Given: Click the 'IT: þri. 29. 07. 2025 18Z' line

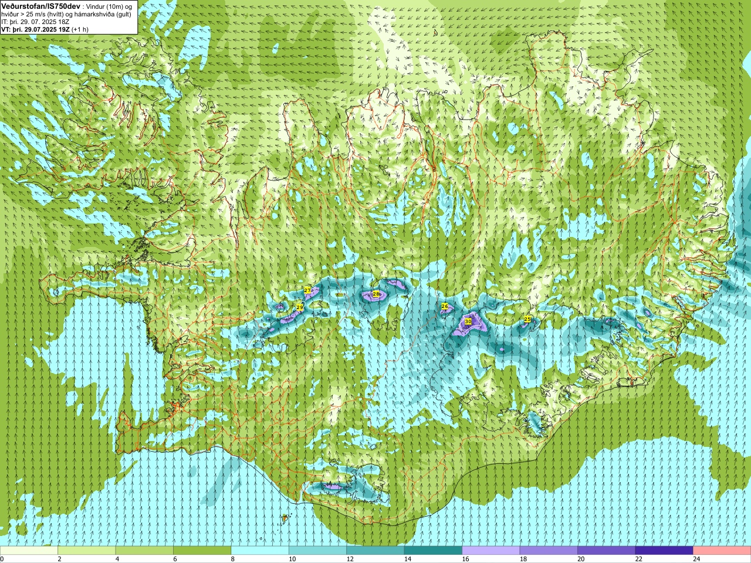Looking at the screenshot, I should (35, 22).
